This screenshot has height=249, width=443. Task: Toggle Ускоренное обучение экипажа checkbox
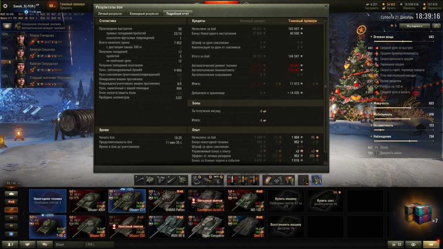coord(19,24)
